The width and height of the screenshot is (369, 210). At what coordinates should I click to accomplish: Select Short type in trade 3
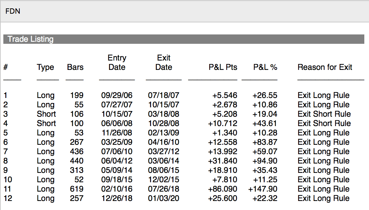[x=46, y=114]
